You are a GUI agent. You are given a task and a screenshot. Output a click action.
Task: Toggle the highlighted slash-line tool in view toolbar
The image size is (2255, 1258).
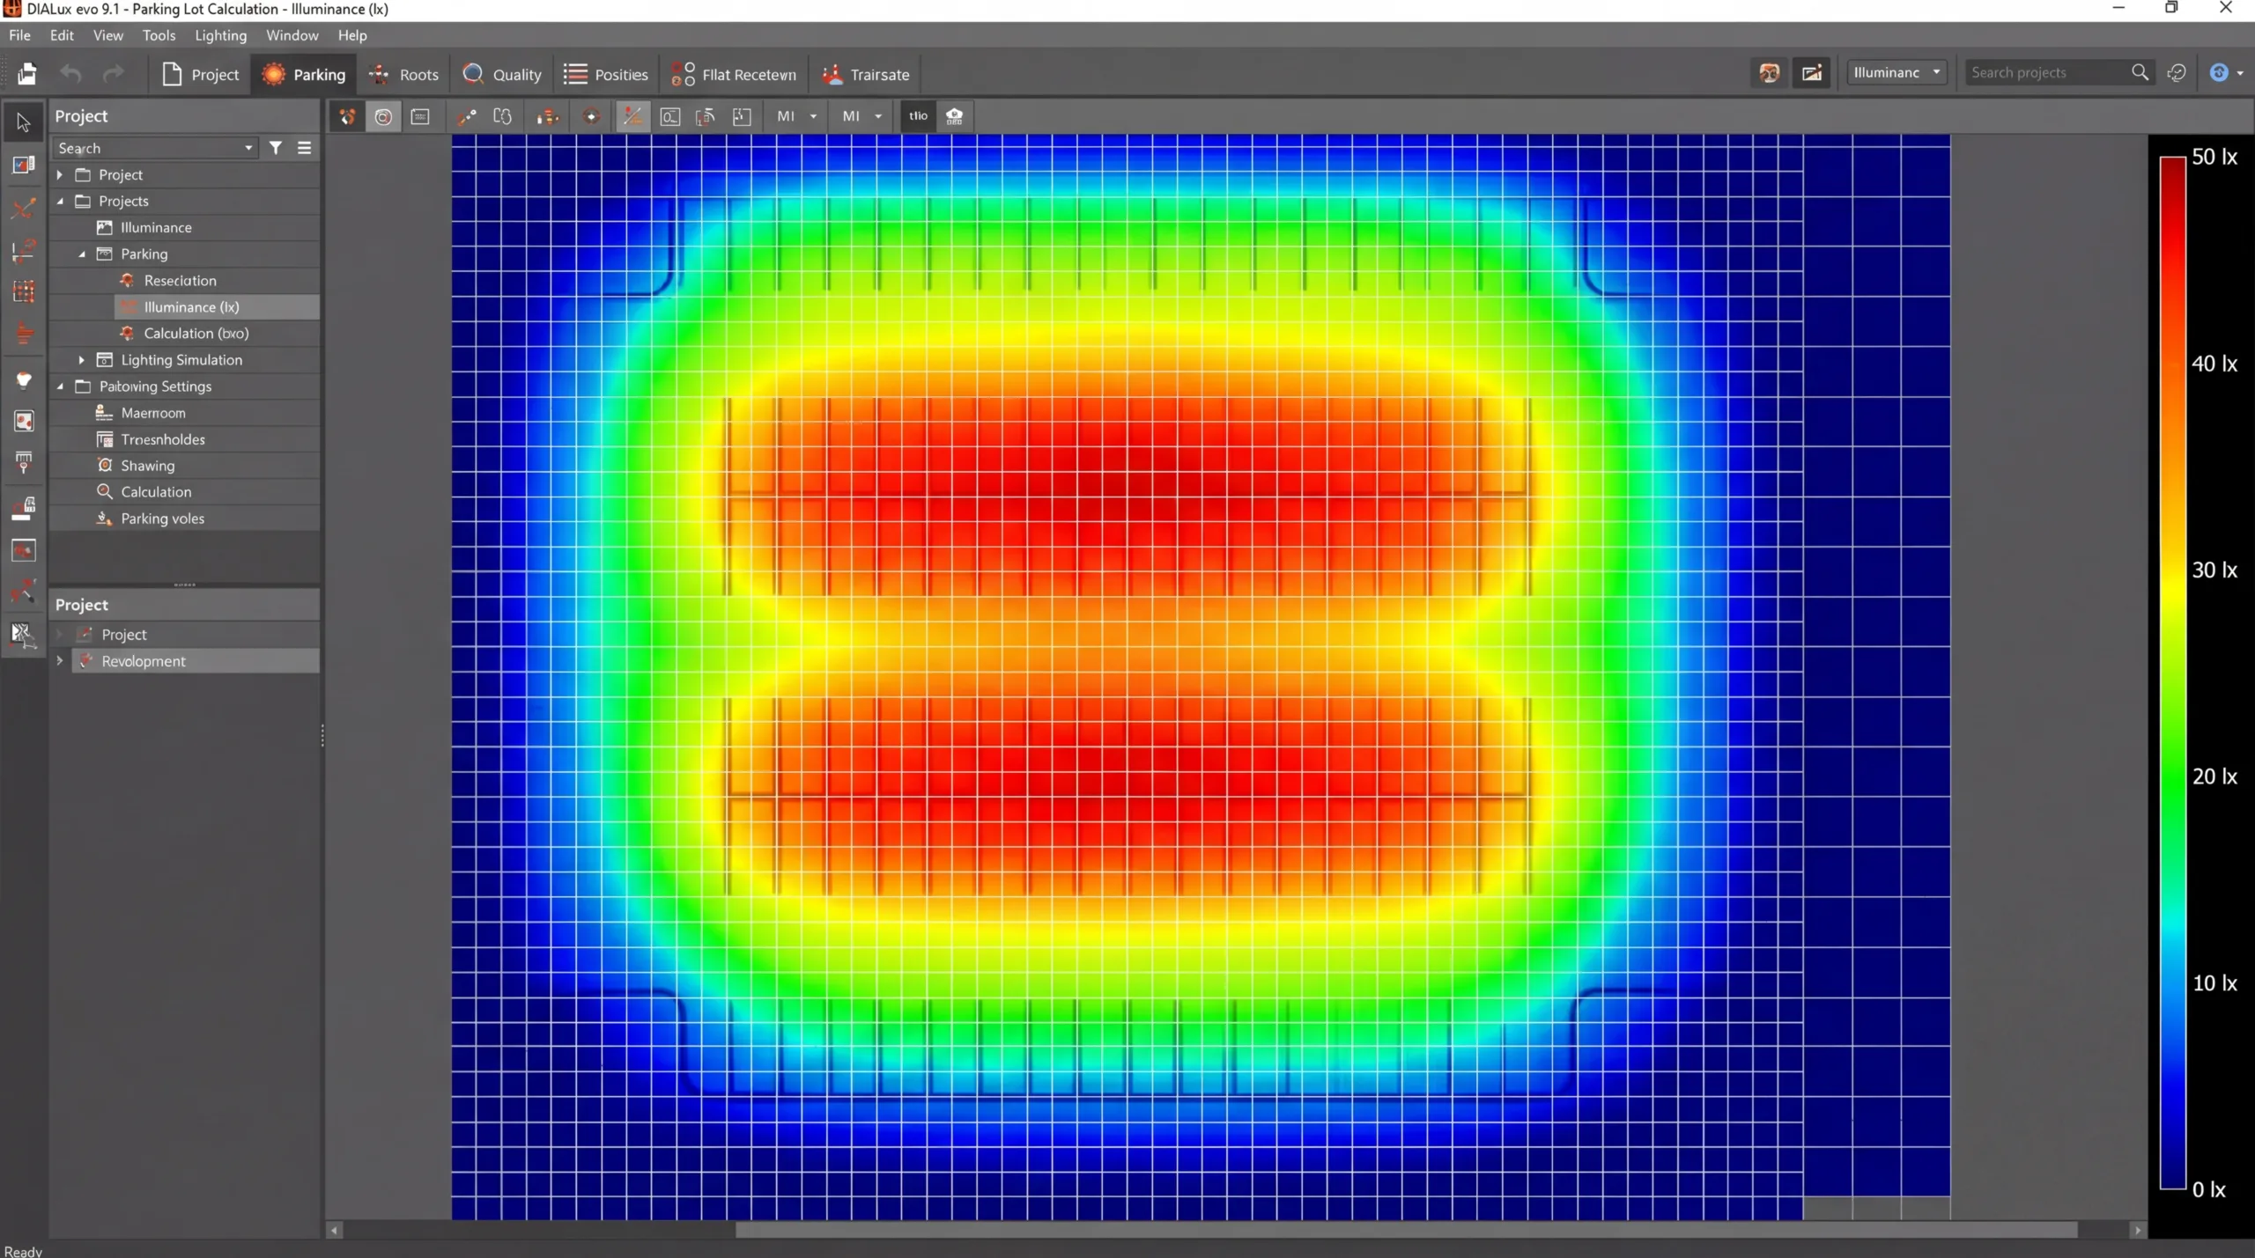pyautogui.click(x=632, y=116)
